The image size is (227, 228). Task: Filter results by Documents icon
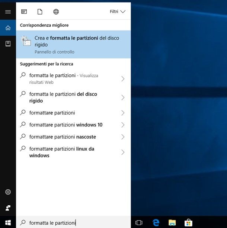[x=40, y=12]
